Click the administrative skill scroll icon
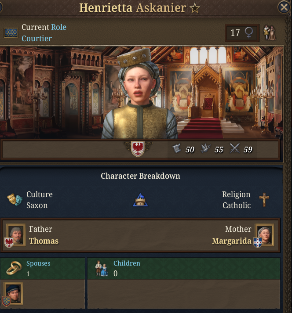 (177, 149)
